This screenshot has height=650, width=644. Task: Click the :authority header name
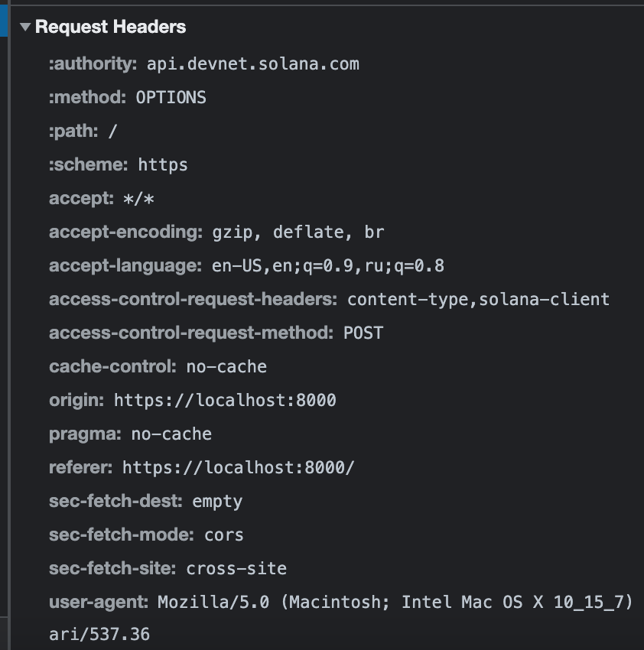point(84,63)
